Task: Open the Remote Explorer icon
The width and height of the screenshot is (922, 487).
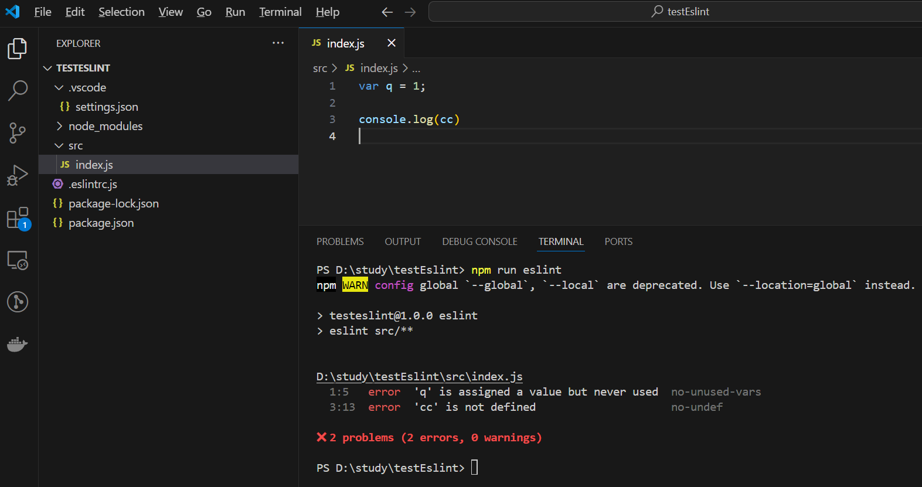Action: click(18, 260)
